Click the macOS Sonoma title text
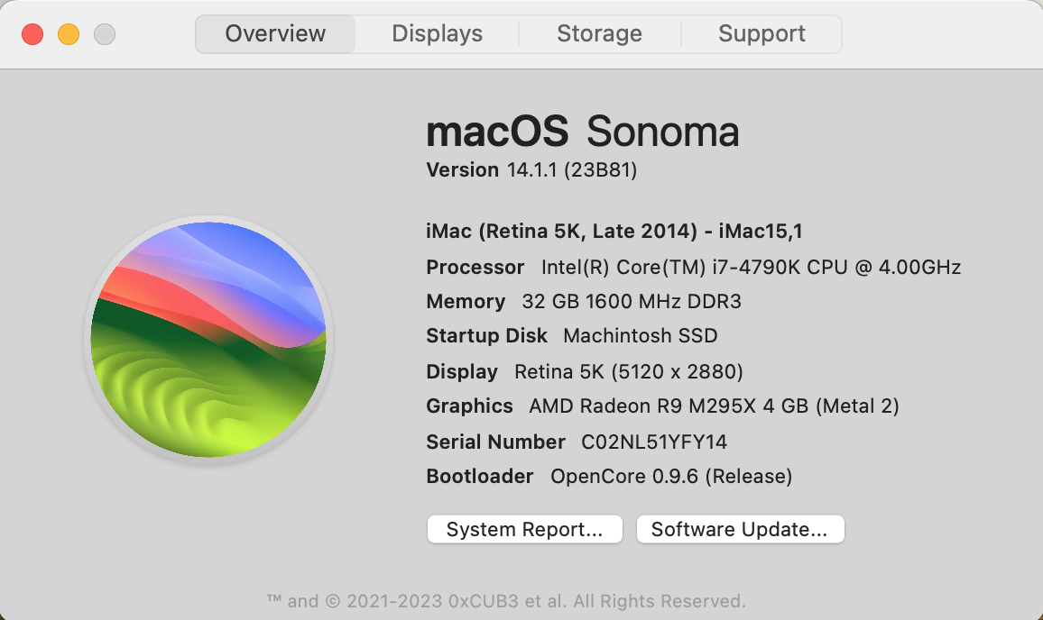Screen dimensions: 1043x620 [x=582, y=132]
